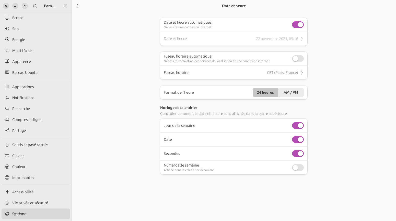
Task: Click the Système gear icon
Action: pos(7,214)
